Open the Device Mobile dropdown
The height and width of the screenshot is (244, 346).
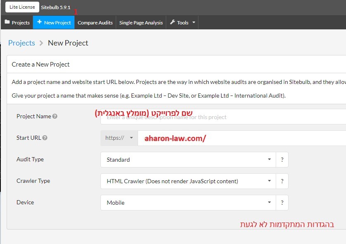click(x=188, y=203)
